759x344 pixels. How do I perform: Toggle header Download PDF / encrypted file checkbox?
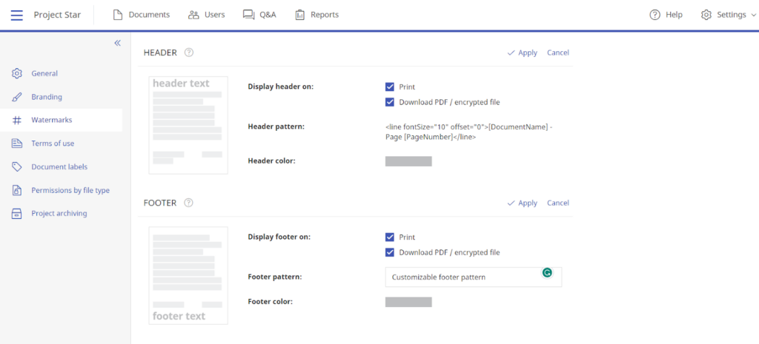coord(390,102)
